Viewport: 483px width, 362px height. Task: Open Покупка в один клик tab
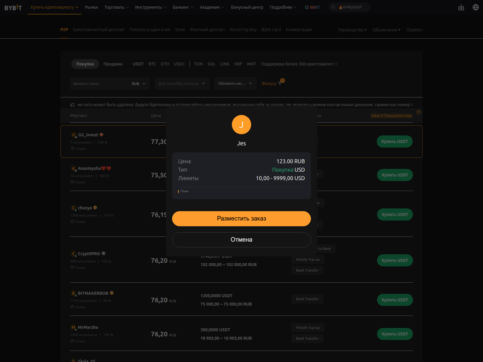click(150, 30)
